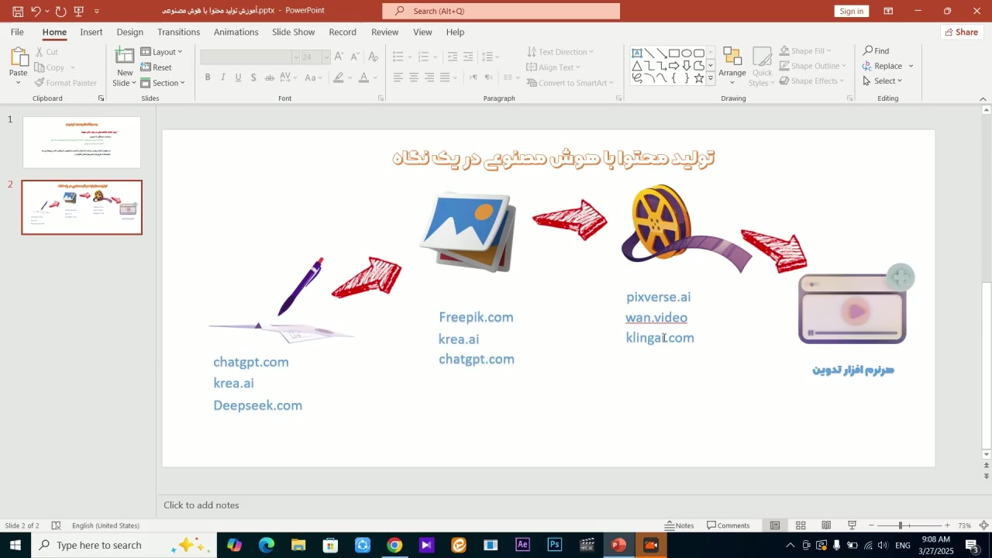The width and height of the screenshot is (992, 558).
Task: Open Photoshop from the taskbar
Action: click(555, 545)
